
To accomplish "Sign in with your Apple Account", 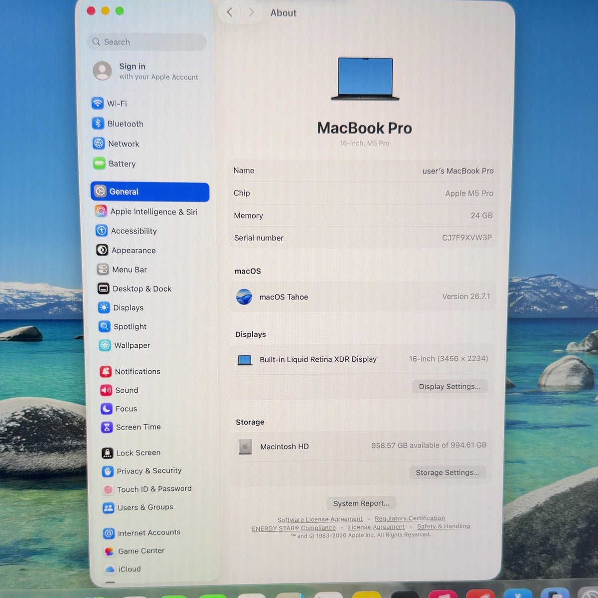I will coord(146,71).
